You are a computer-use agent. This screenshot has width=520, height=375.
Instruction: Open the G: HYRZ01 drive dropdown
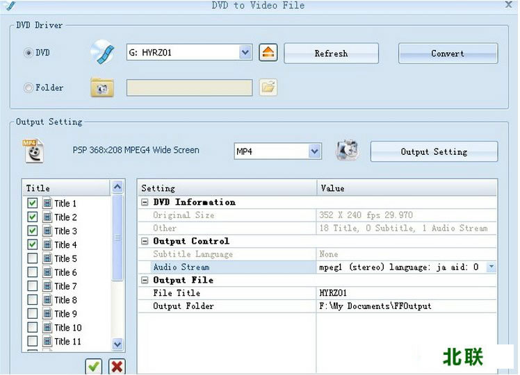point(245,53)
